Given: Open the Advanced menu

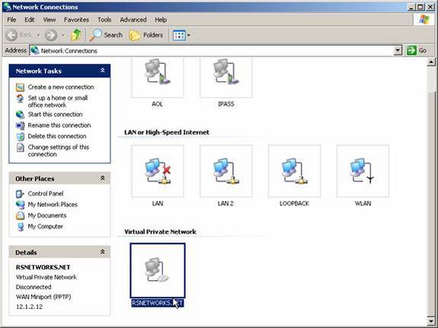Looking at the screenshot, I should [133, 20].
